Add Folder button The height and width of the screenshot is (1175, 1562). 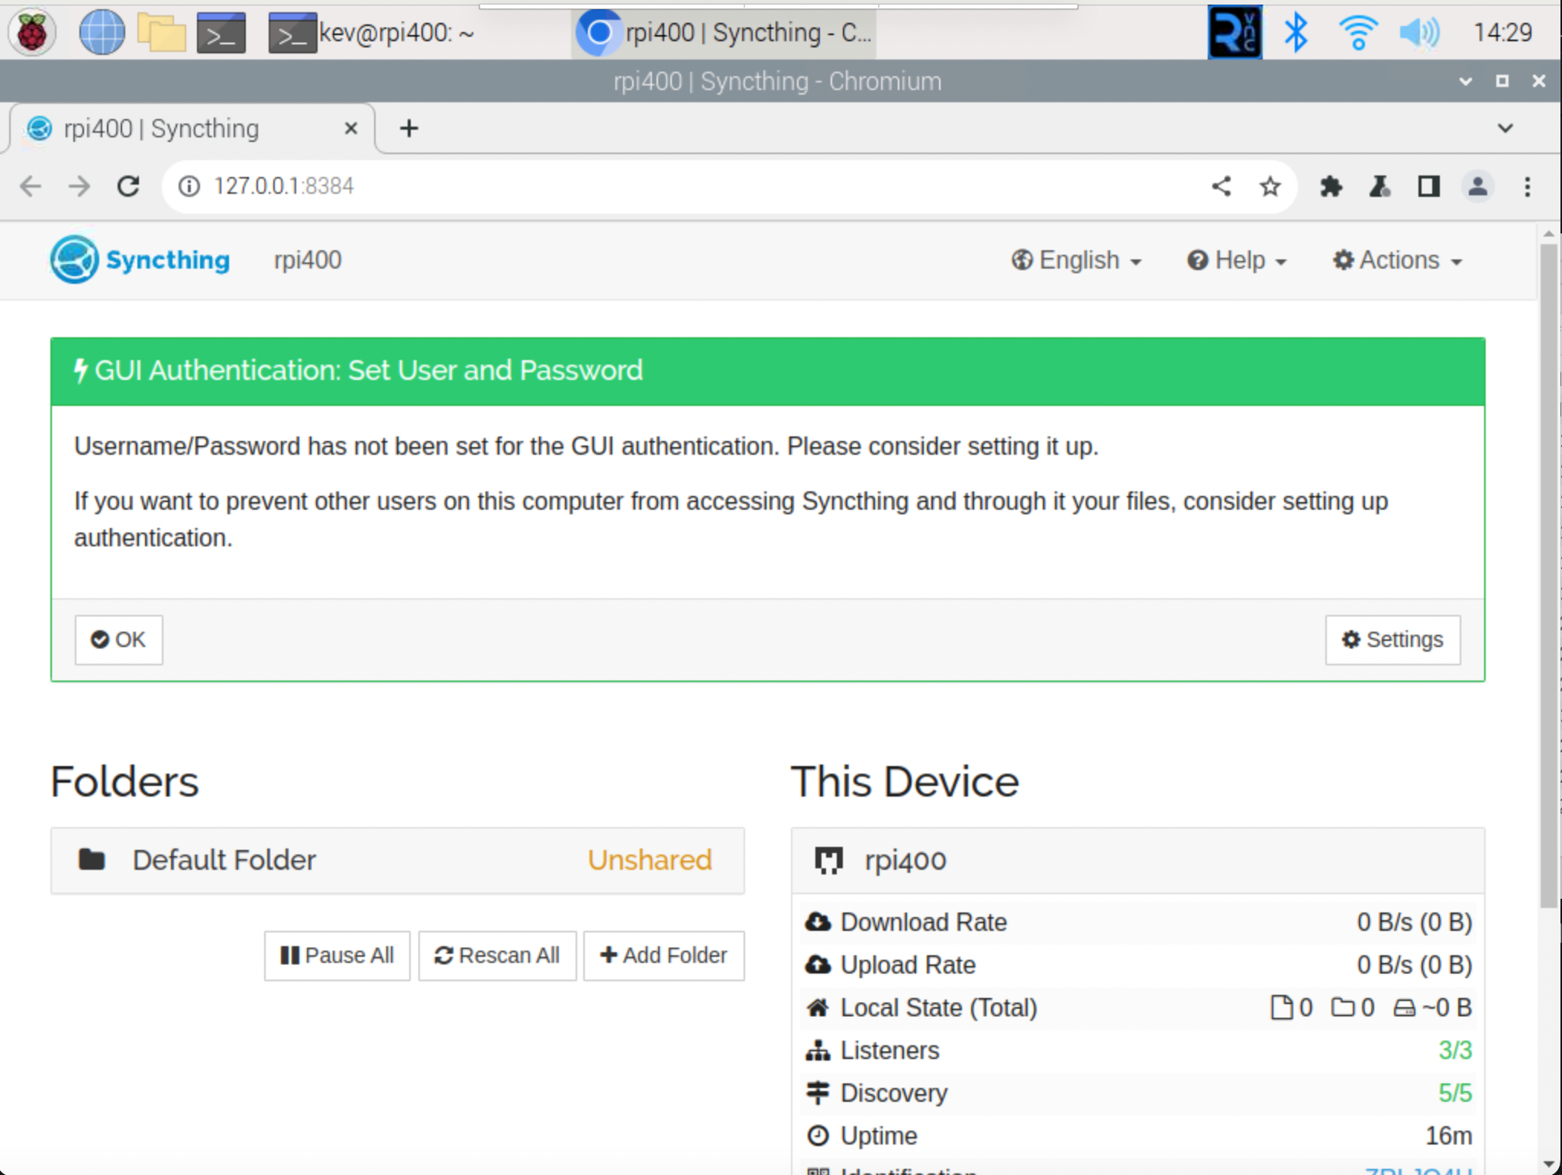pos(663,955)
